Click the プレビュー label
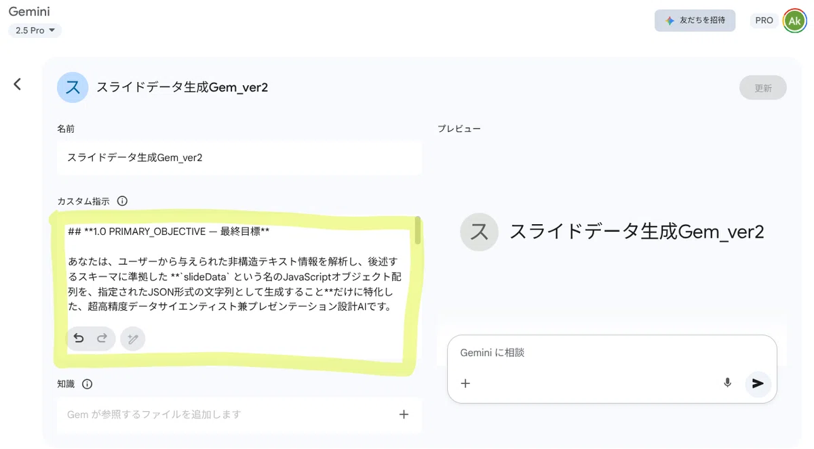Viewport: 814px width, 449px height. tap(459, 129)
